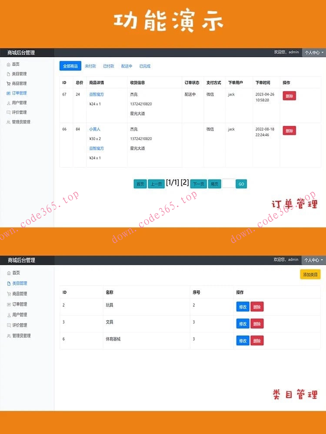The image size is (326, 434).
Task: Click 删除 for the 玩具 category
Action: coord(257,307)
